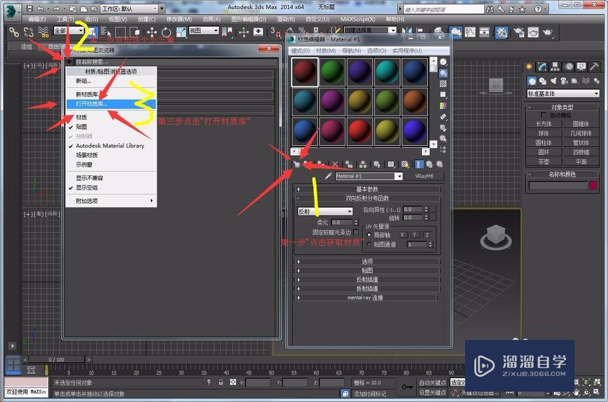The width and height of the screenshot is (608, 402).
Task: Click the 自动关键点 auto key button
Action: click(432, 383)
